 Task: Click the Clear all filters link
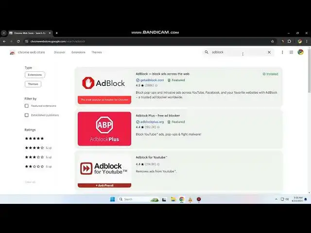coord(30,182)
